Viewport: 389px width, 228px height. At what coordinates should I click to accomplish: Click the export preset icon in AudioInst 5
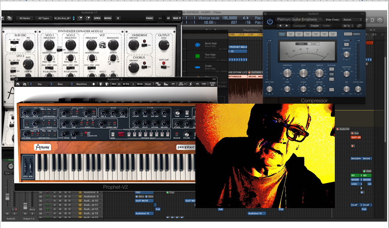pyautogui.click(x=107, y=84)
